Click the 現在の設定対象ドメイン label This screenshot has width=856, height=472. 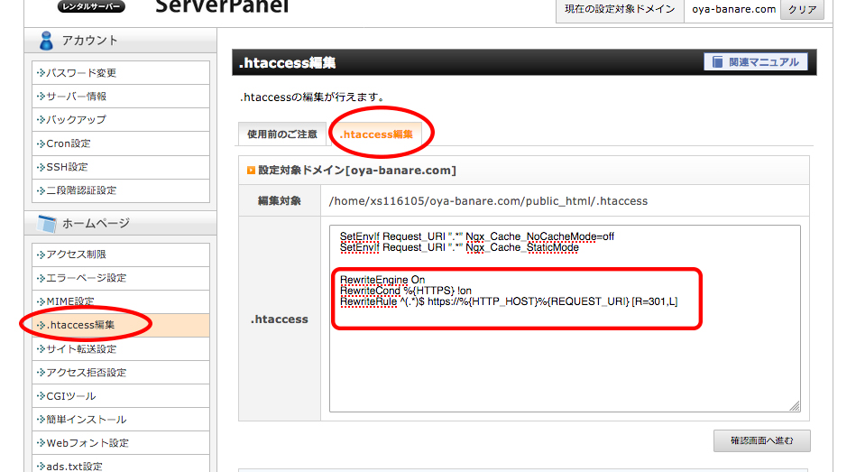pos(620,9)
